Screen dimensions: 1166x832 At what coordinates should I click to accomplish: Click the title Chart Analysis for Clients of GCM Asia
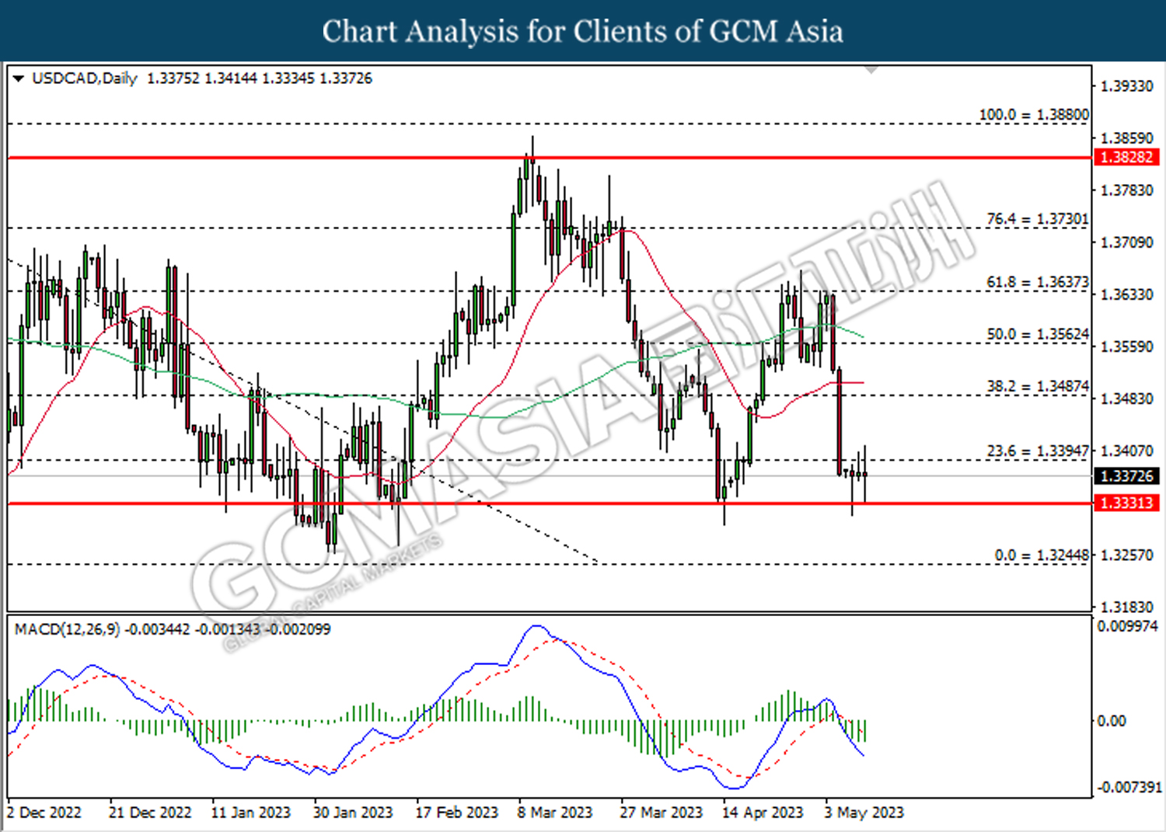583,31
